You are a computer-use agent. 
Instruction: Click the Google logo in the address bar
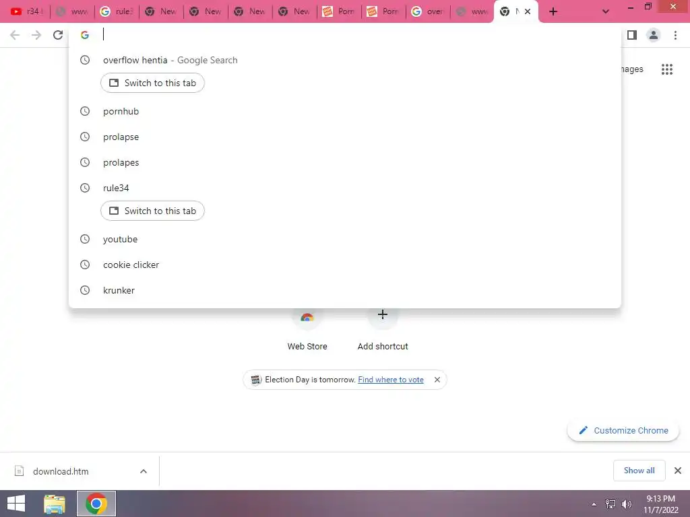point(85,35)
